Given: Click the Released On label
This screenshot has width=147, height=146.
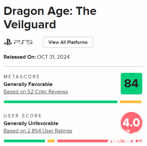Looking at the screenshot, I should pos(20,57).
